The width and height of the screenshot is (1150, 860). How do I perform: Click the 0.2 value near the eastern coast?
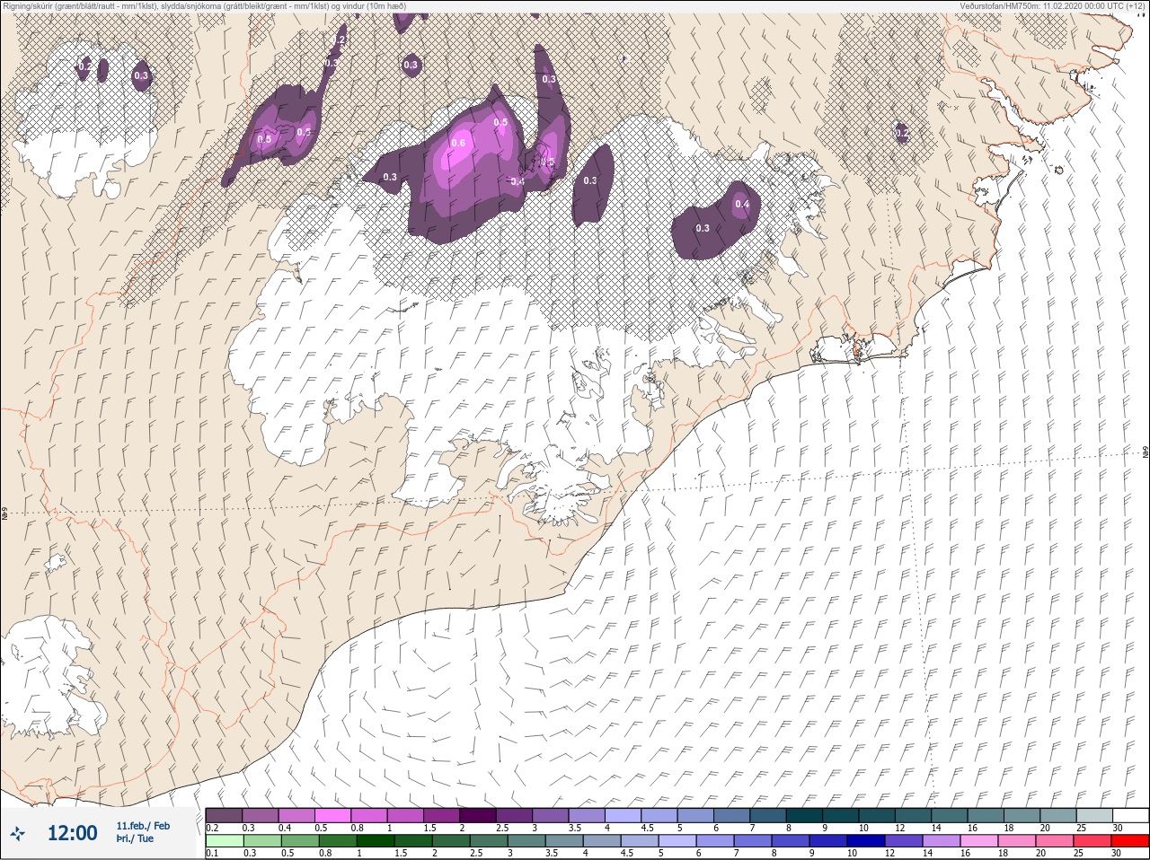(x=902, y=133)
